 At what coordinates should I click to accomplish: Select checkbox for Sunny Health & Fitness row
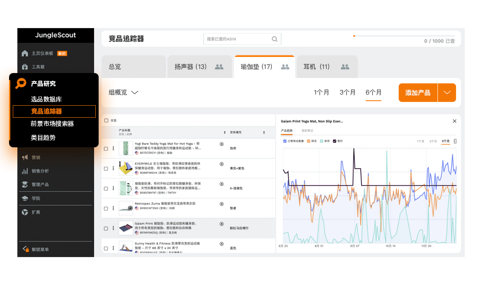[x=106, y=248]
